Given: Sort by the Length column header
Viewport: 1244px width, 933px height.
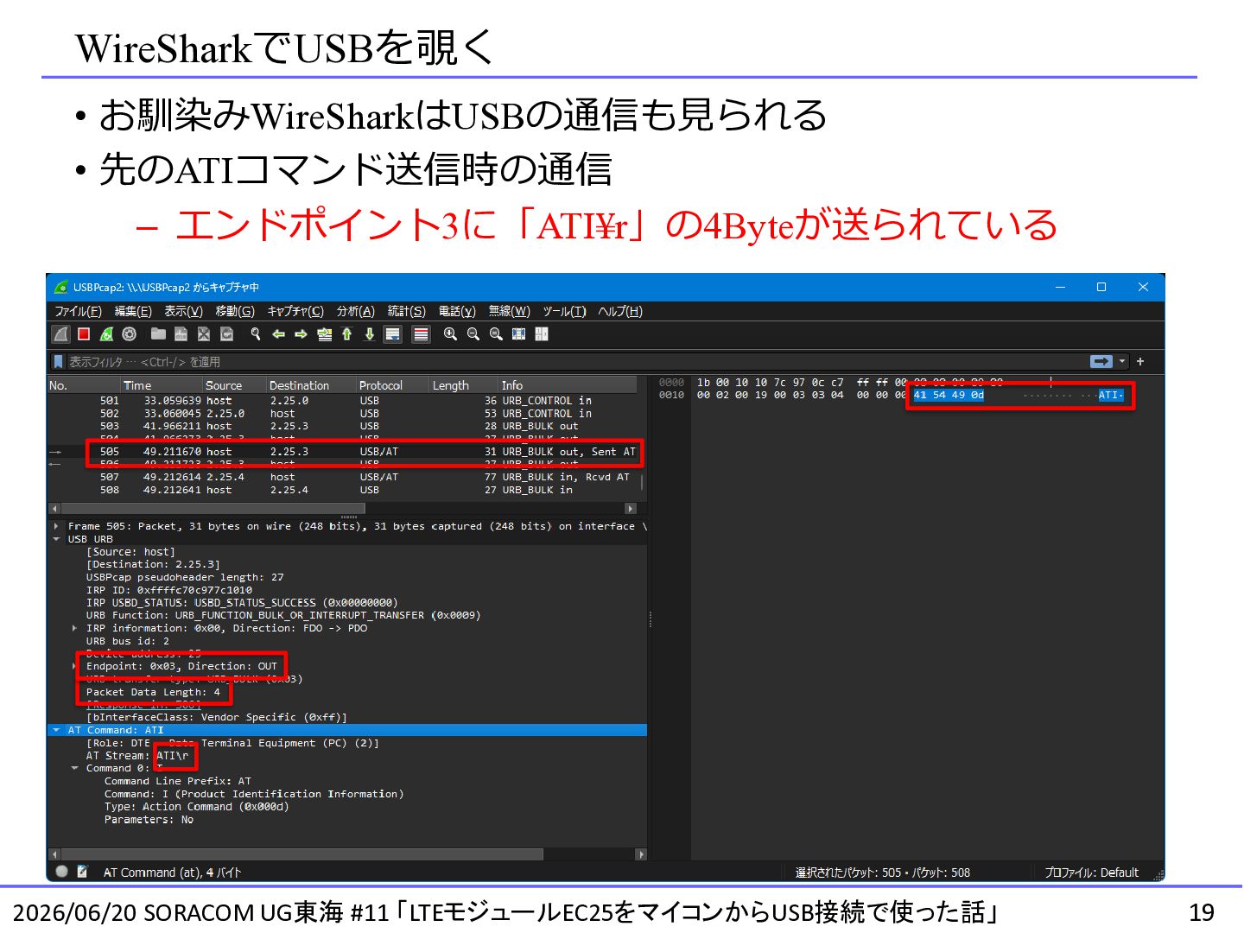Looking at the screenshot, I should [x=463, y=385].
